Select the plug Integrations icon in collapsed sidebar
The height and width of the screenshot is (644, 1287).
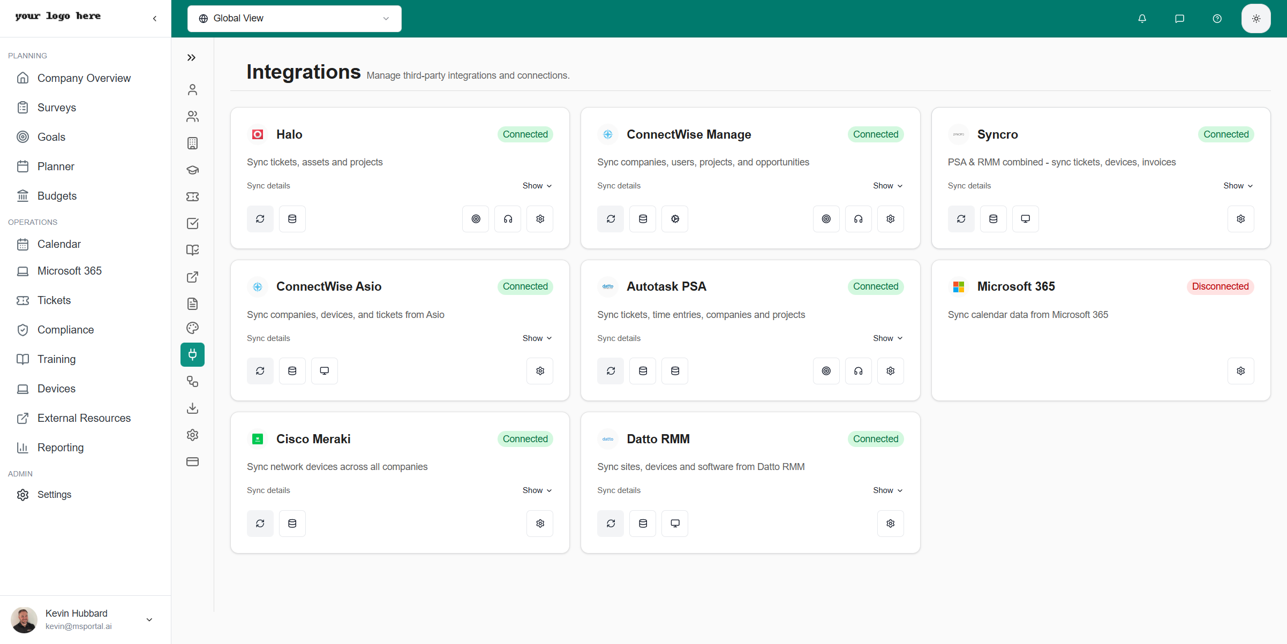coord(192,354)
